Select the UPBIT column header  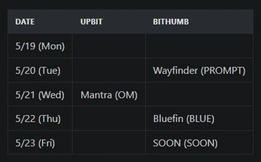click(x=91, y=22)
